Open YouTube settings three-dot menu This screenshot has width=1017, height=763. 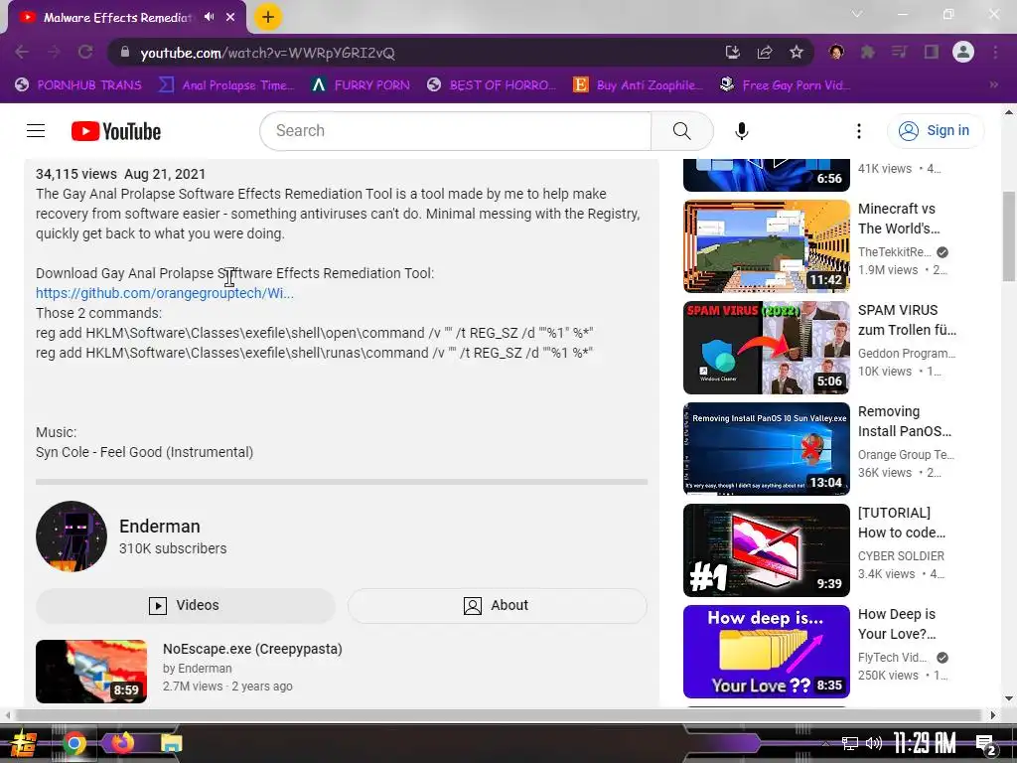click(x=859, y=131)
